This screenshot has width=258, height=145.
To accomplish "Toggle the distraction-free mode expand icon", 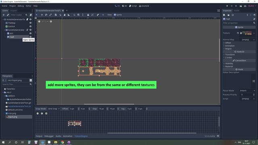I will coord(218,10).
